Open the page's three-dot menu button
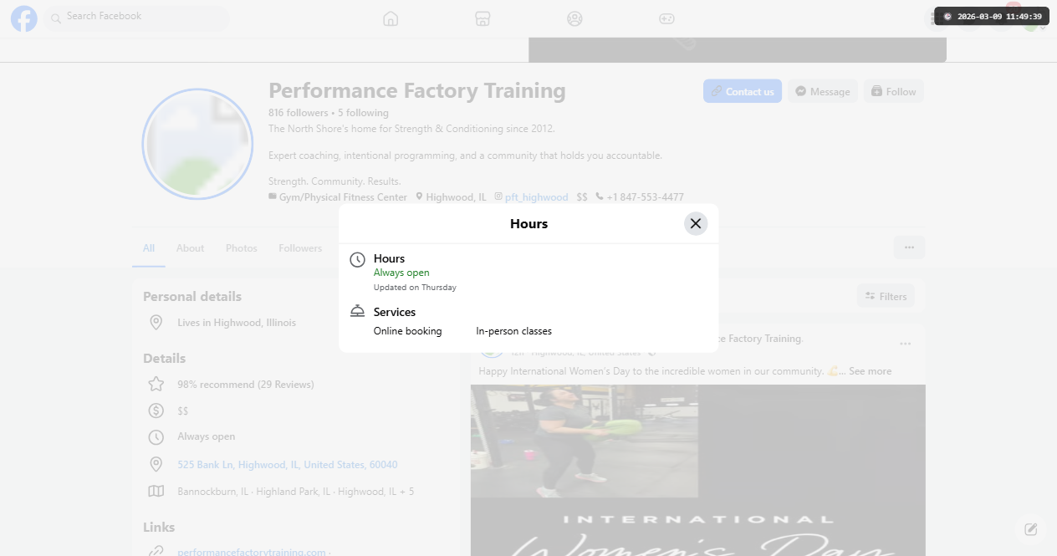This screenshot has height=556, width=1057. pyautogui.click(x=909, y=247)
